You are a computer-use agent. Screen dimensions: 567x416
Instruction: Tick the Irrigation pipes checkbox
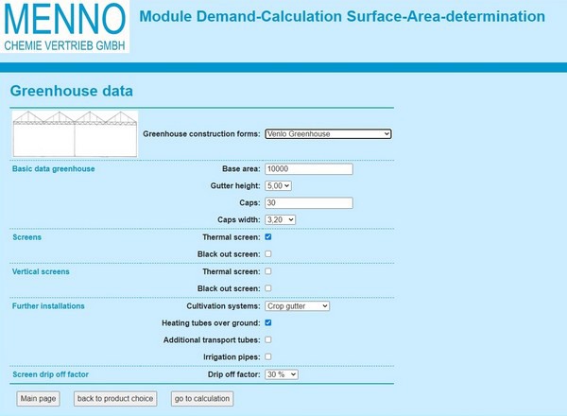pos(268,356)
